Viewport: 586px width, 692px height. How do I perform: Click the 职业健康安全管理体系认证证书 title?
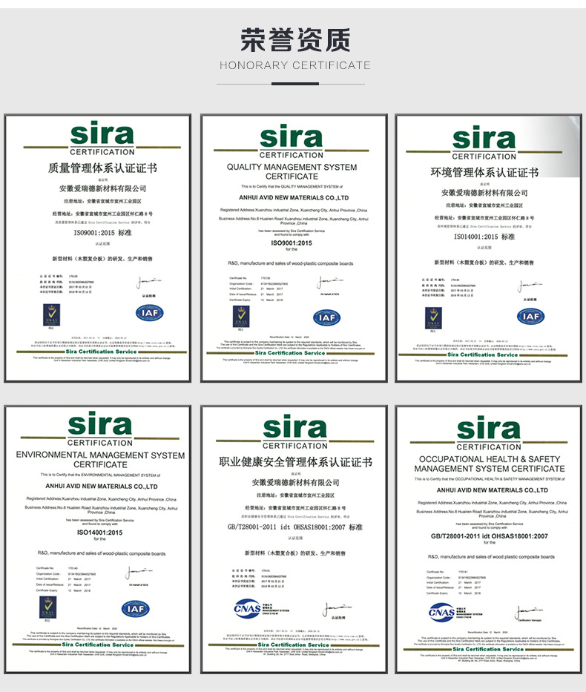click(x=295, y=462)
